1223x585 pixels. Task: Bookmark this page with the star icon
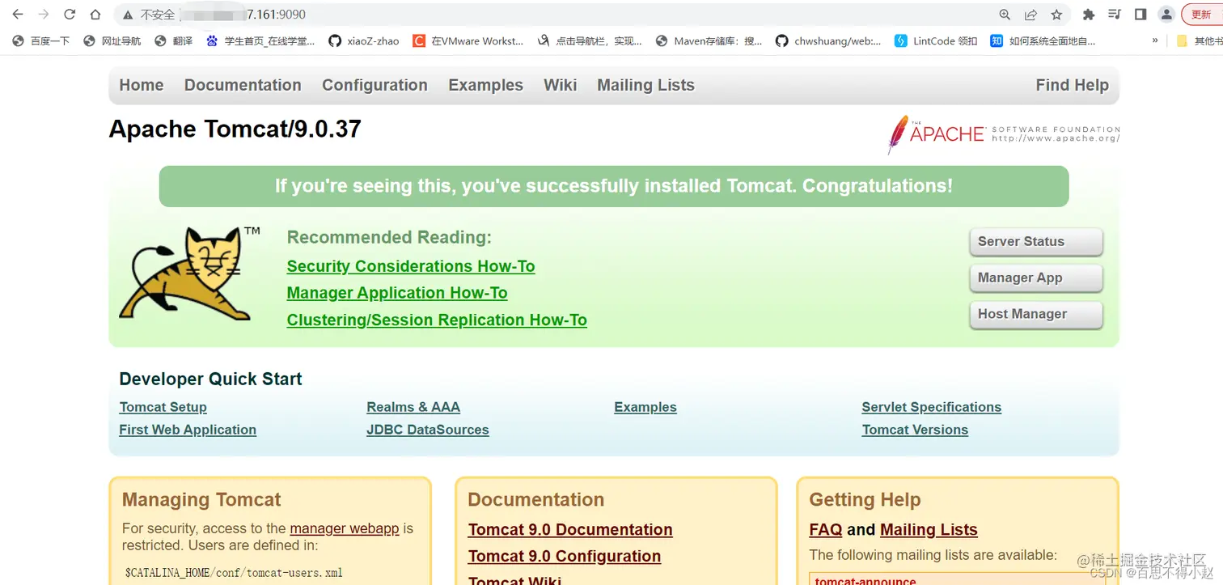[x=1056, y=15]
